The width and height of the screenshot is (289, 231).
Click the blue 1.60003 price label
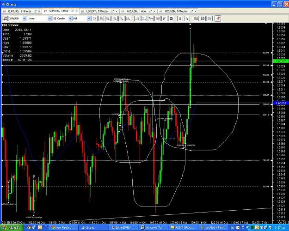click(x=281, y=103)
